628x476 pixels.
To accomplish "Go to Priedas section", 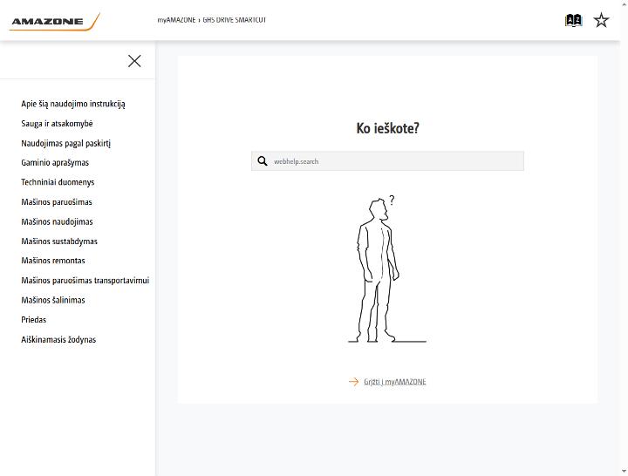I will (34, 320).
